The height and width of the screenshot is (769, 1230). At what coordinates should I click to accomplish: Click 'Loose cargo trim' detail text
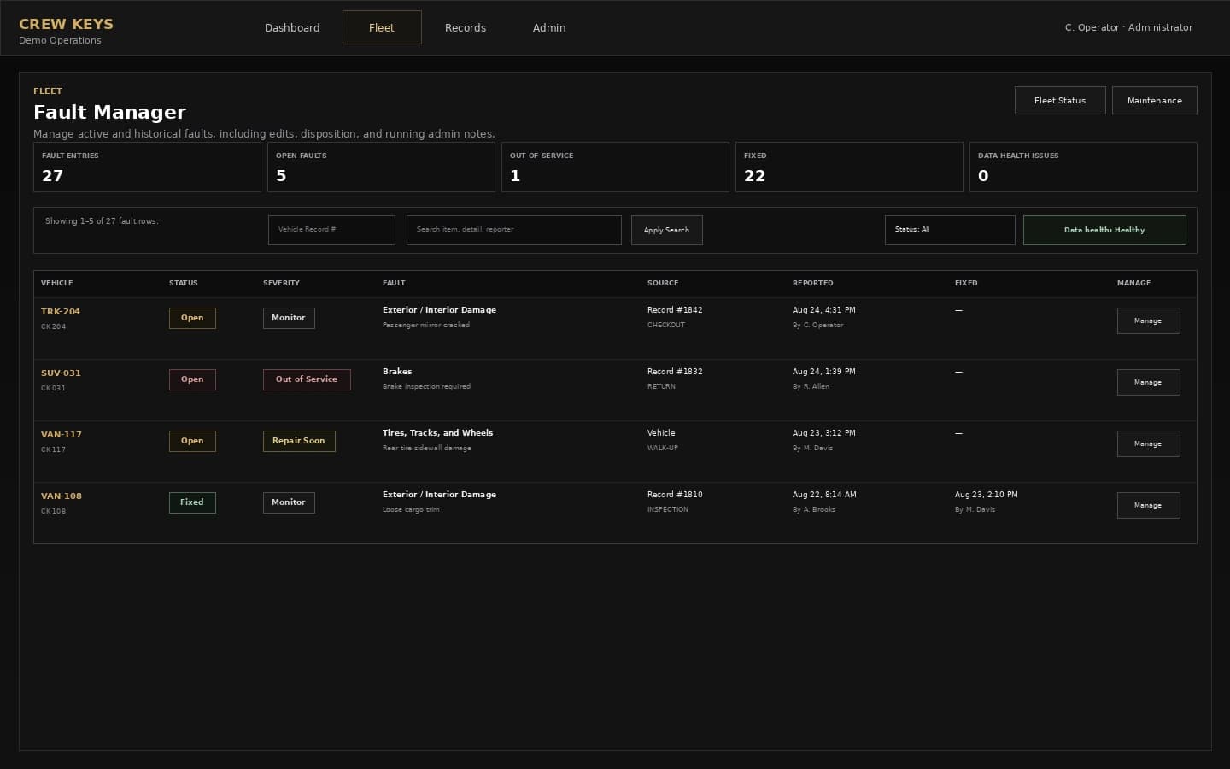click(411, 509)
